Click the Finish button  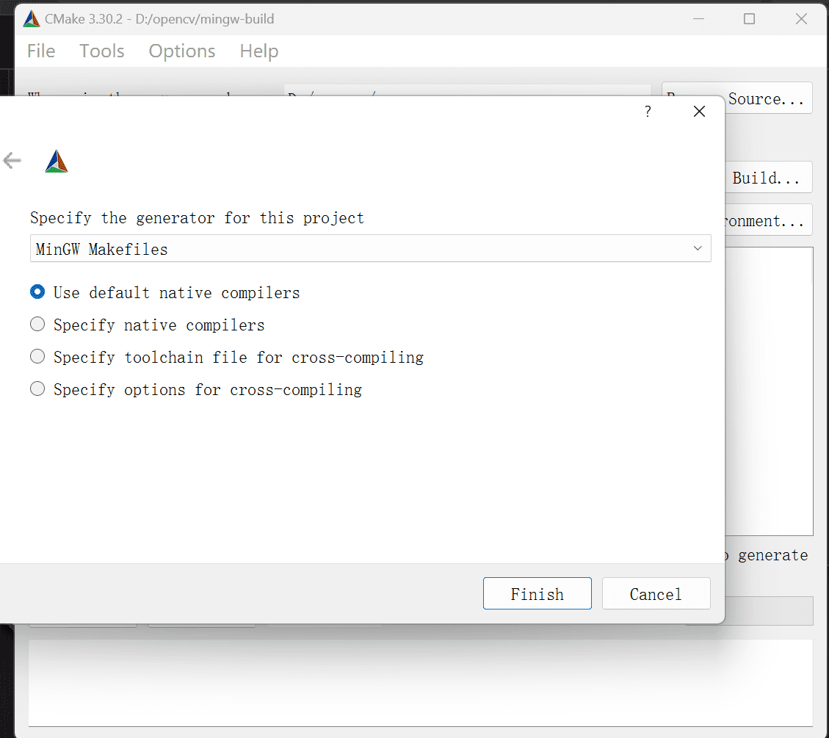[537, 593]
